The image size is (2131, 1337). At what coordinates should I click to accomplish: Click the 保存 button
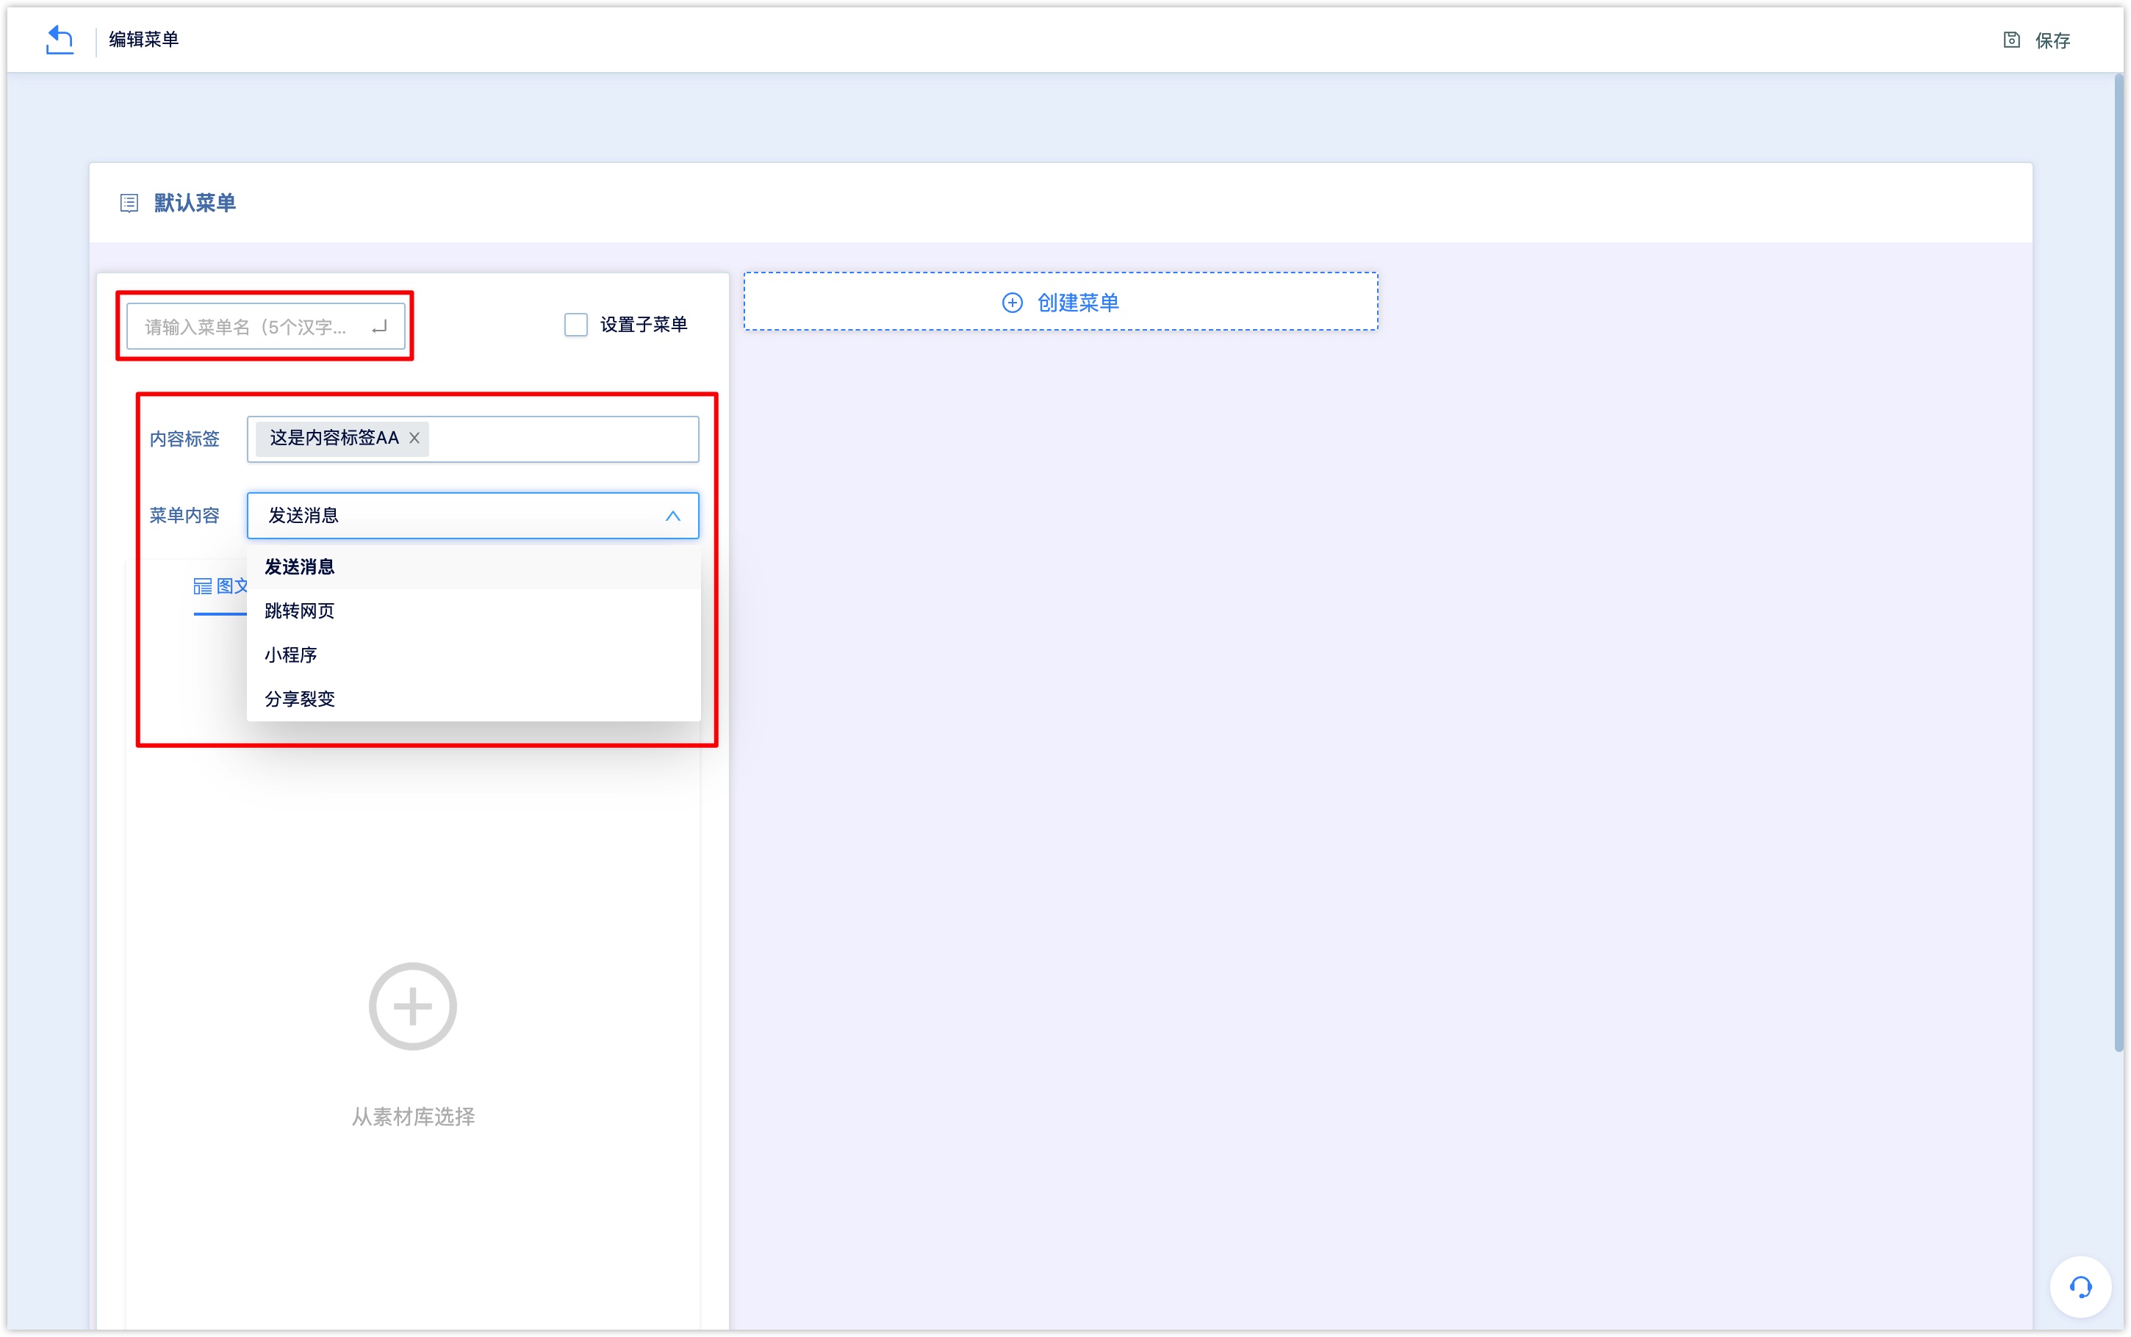coord(2037,40)
